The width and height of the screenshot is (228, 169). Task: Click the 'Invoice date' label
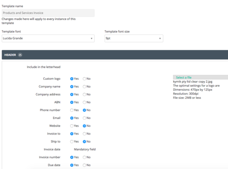(52, 149)
